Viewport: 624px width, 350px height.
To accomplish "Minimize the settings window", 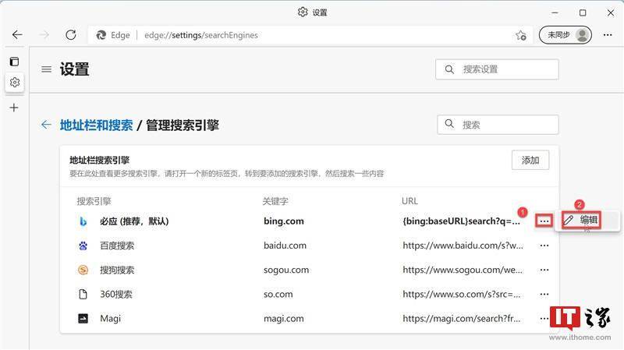I will pos(555,12).
